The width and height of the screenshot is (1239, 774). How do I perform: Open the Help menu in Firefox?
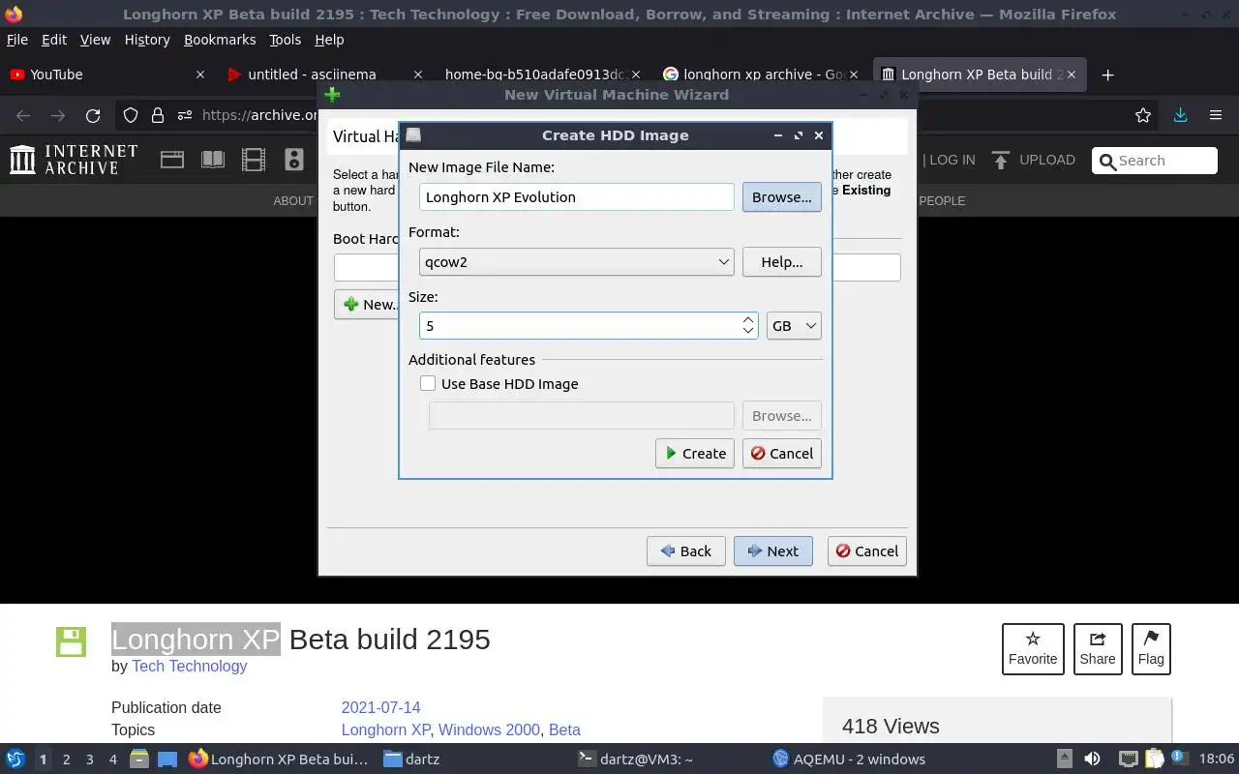point(329,40)
